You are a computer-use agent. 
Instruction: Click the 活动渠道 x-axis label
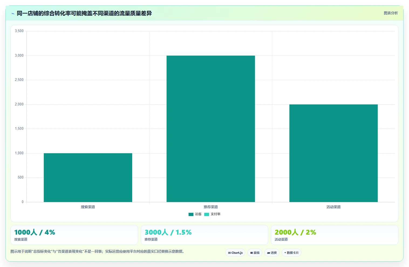(x=333, y=207)
